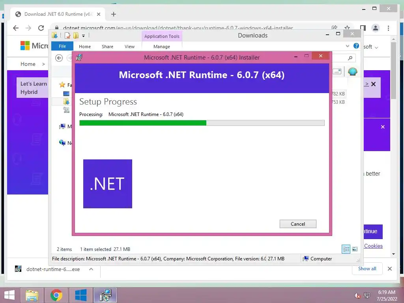Close the Download .NET 6.0 Runtime tab
The width and height of the screenshot is (404, 303).
[98, 14]
